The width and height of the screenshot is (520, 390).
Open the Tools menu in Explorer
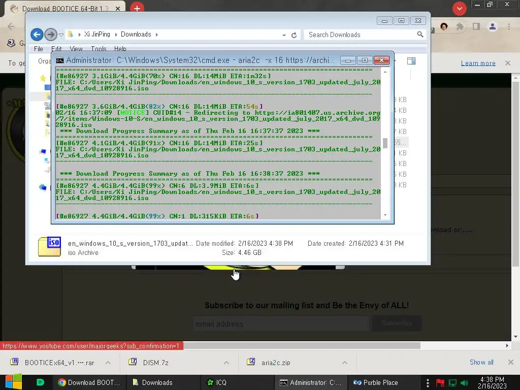point(99,49)
